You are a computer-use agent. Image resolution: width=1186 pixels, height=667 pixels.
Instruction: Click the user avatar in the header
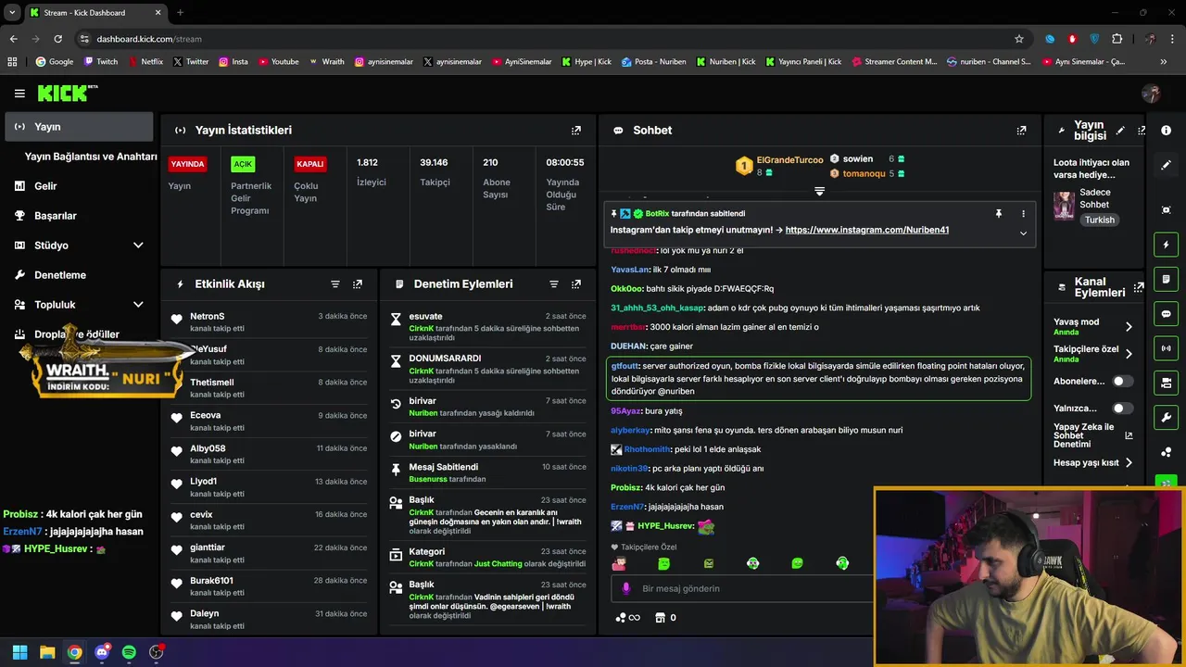(x=1151, y=94)
